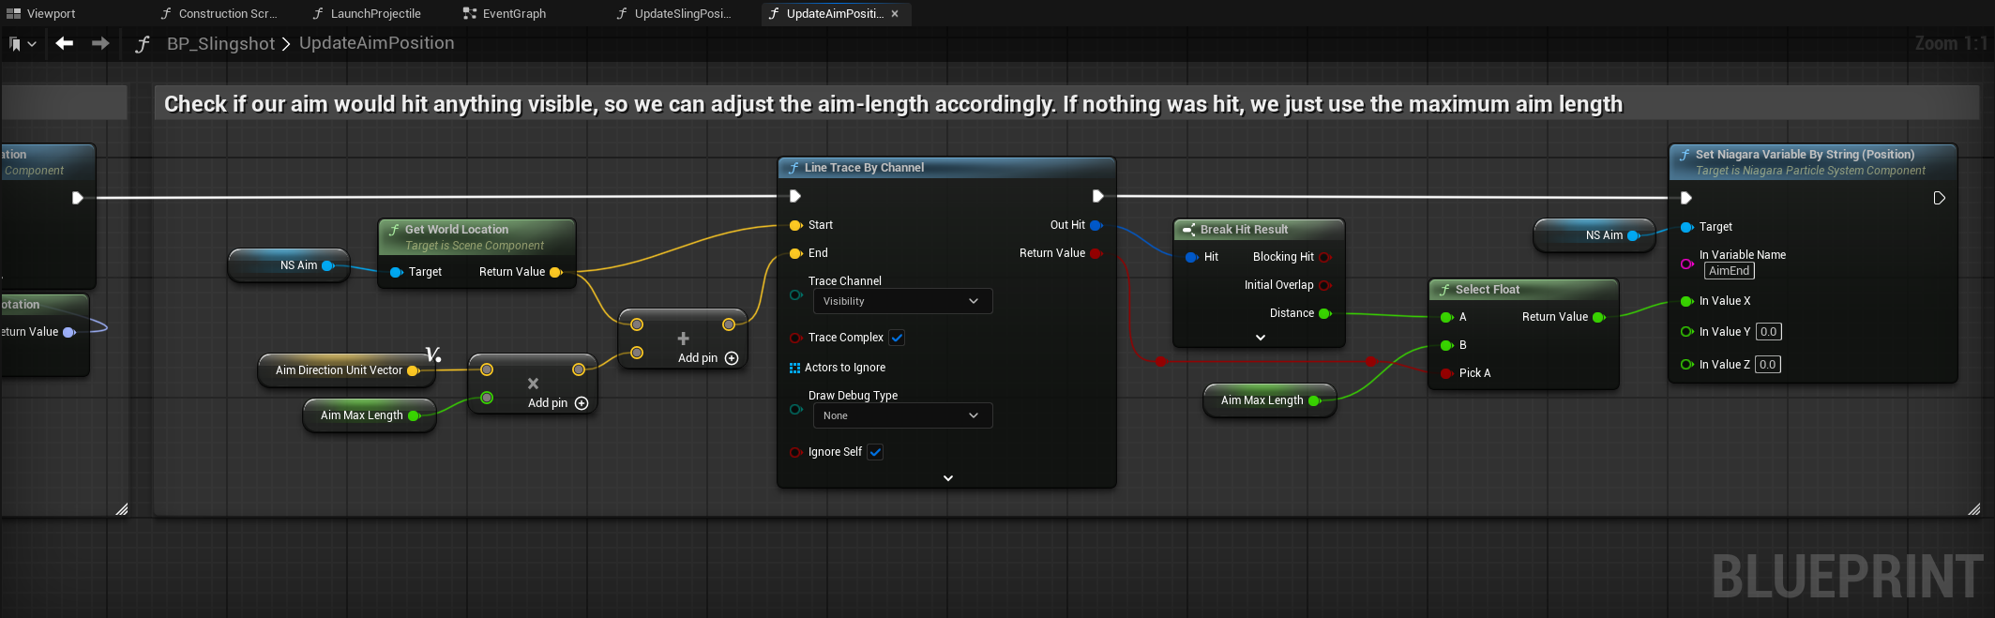Click the navigate back arrow icon
The height and width of the screenshot is (618, 1995).
pyautogui.click(x=64, y=43)
